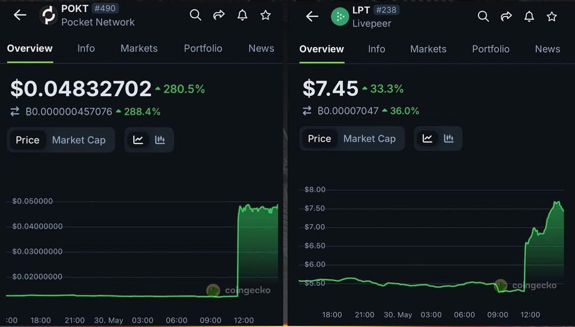Set a price alert bell for LPT
Screen dimensions: 575x327
coord(529,16)
